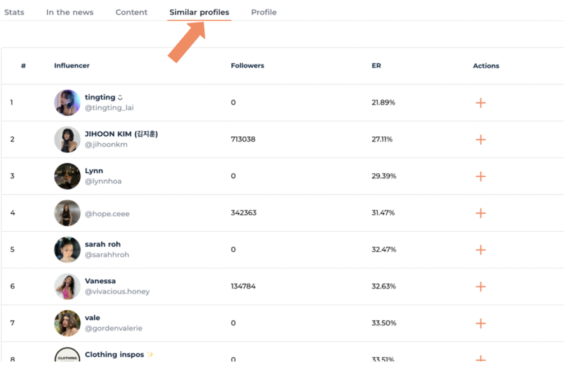Click JIHOON KIM's avatar thumbnail
This screenshot has width=575, height=386.
click(x=67, y=140)
